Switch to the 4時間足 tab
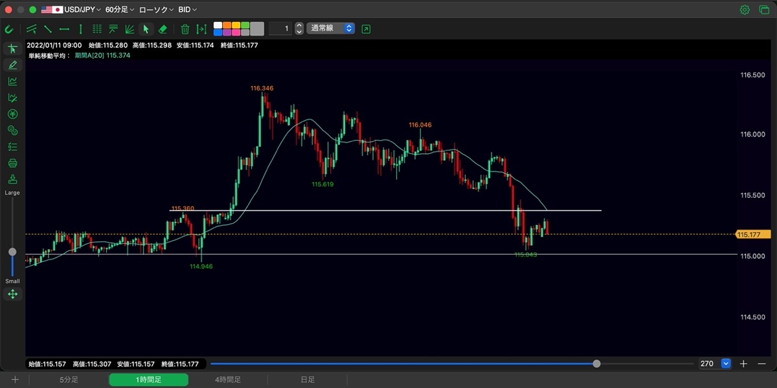This screenshot has width=777, height=388. click(228, 380)
